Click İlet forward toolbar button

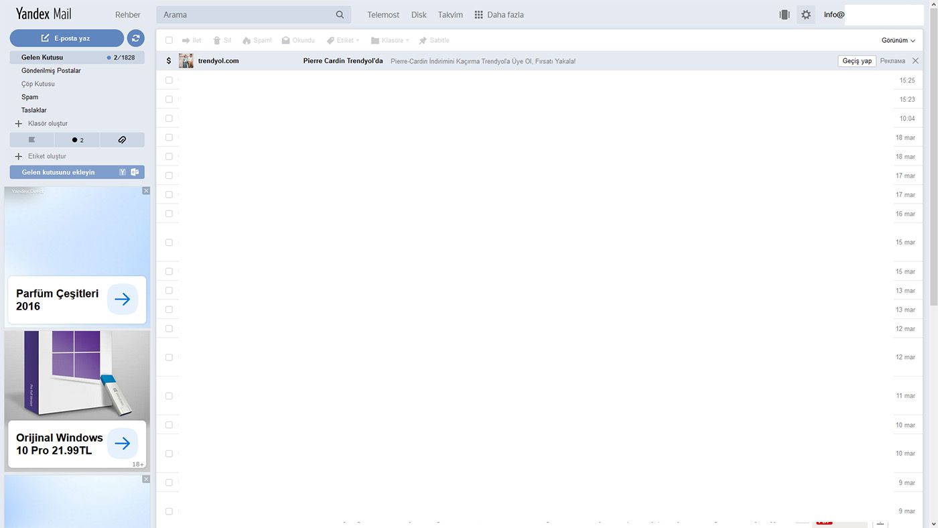pos(192,41)
